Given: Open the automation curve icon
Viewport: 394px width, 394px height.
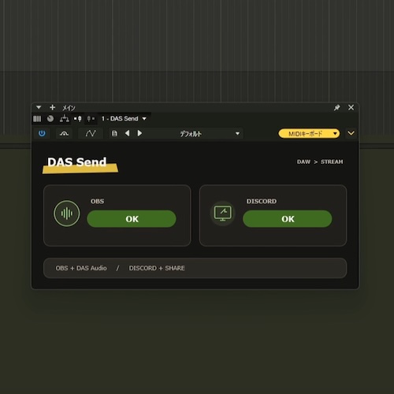Looking at the screenshot, I should pyautogui.click(x=91, y=133).
